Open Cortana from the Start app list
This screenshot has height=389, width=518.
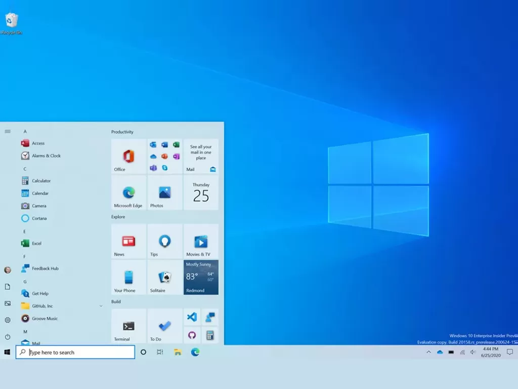(61, 219)
